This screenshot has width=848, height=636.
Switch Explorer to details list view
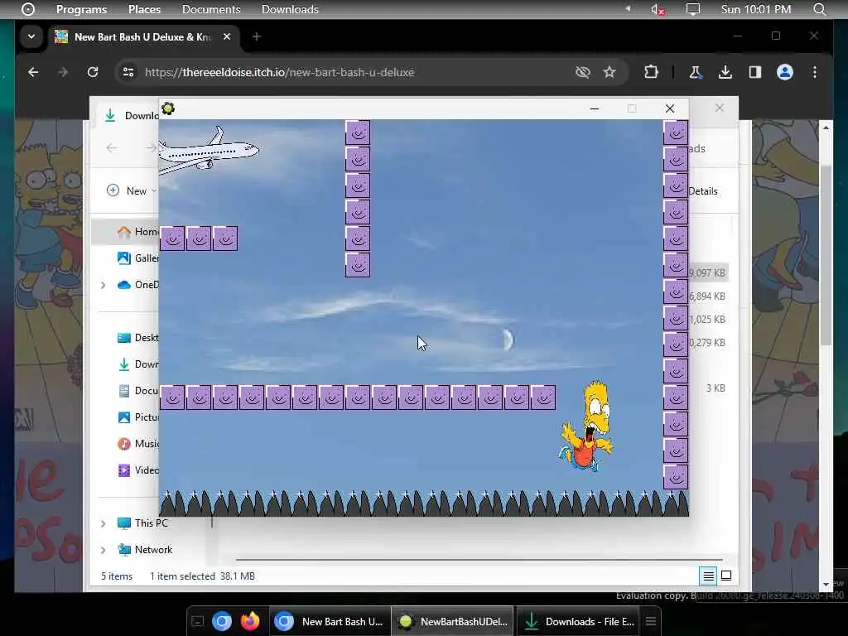pyautogui.click(x=708, y=576)
